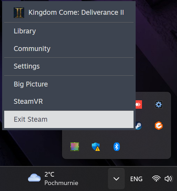Click the Steam tray icon
Image resolution: width=177 pixels, height=191 pixels.
[x=138, y=126]
